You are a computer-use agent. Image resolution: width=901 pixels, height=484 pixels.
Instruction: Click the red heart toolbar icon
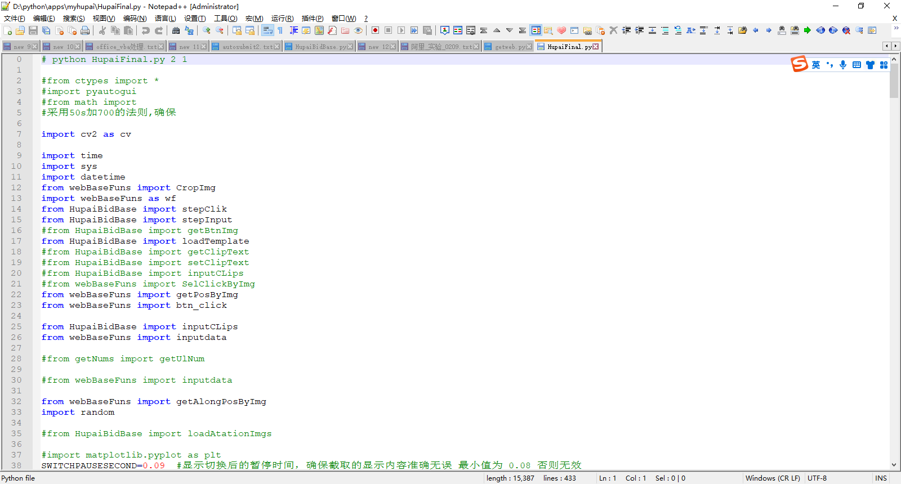click(x=561, y=30)
